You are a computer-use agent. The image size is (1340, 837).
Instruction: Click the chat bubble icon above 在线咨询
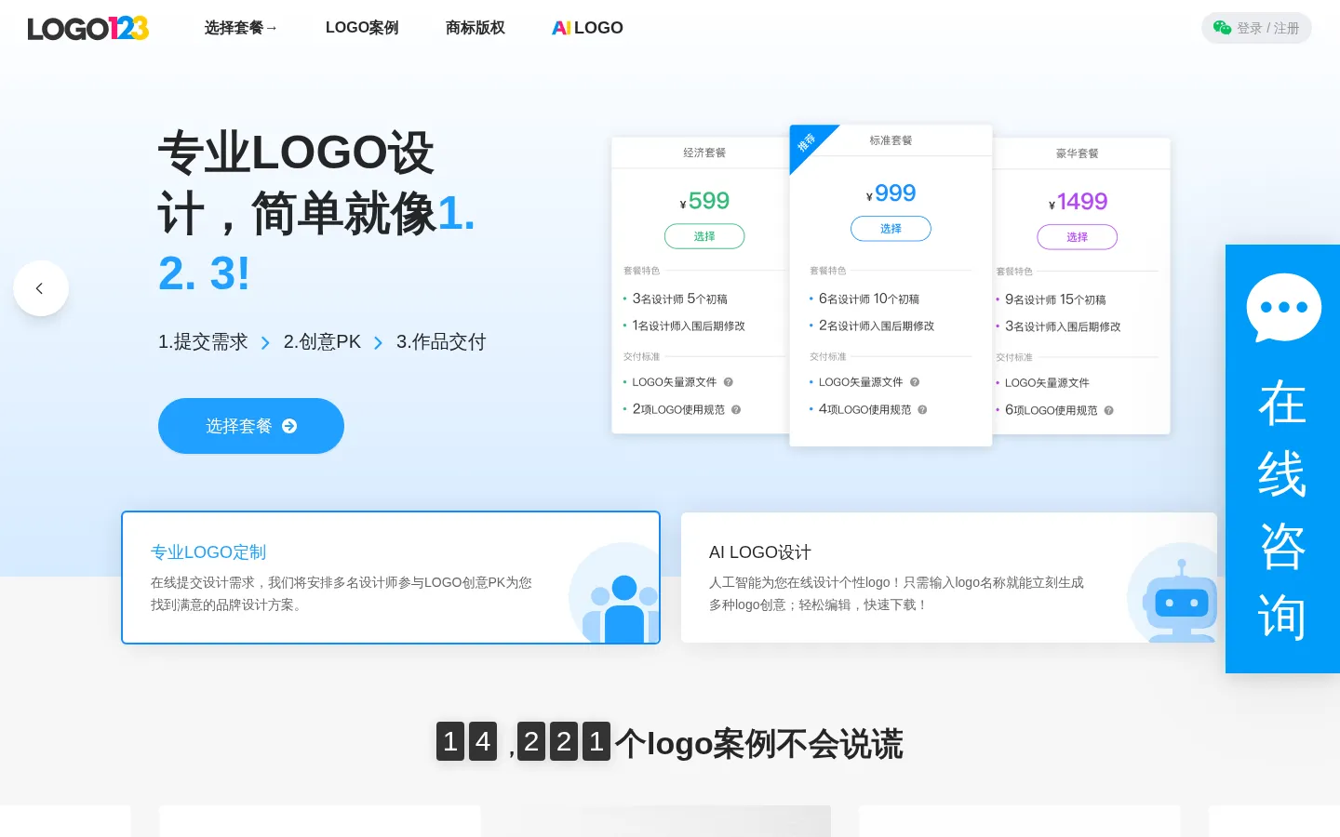pos(1283,307)
